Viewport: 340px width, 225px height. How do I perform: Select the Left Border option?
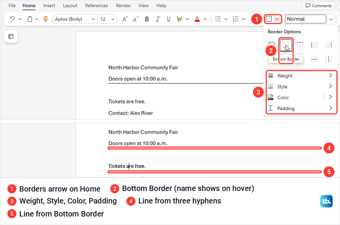tap(314, 45)
